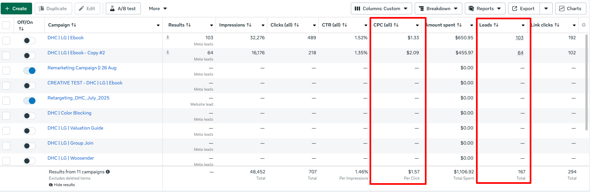Enable the DHC | LG | Ebook campaign toggle

coord(29,41)
